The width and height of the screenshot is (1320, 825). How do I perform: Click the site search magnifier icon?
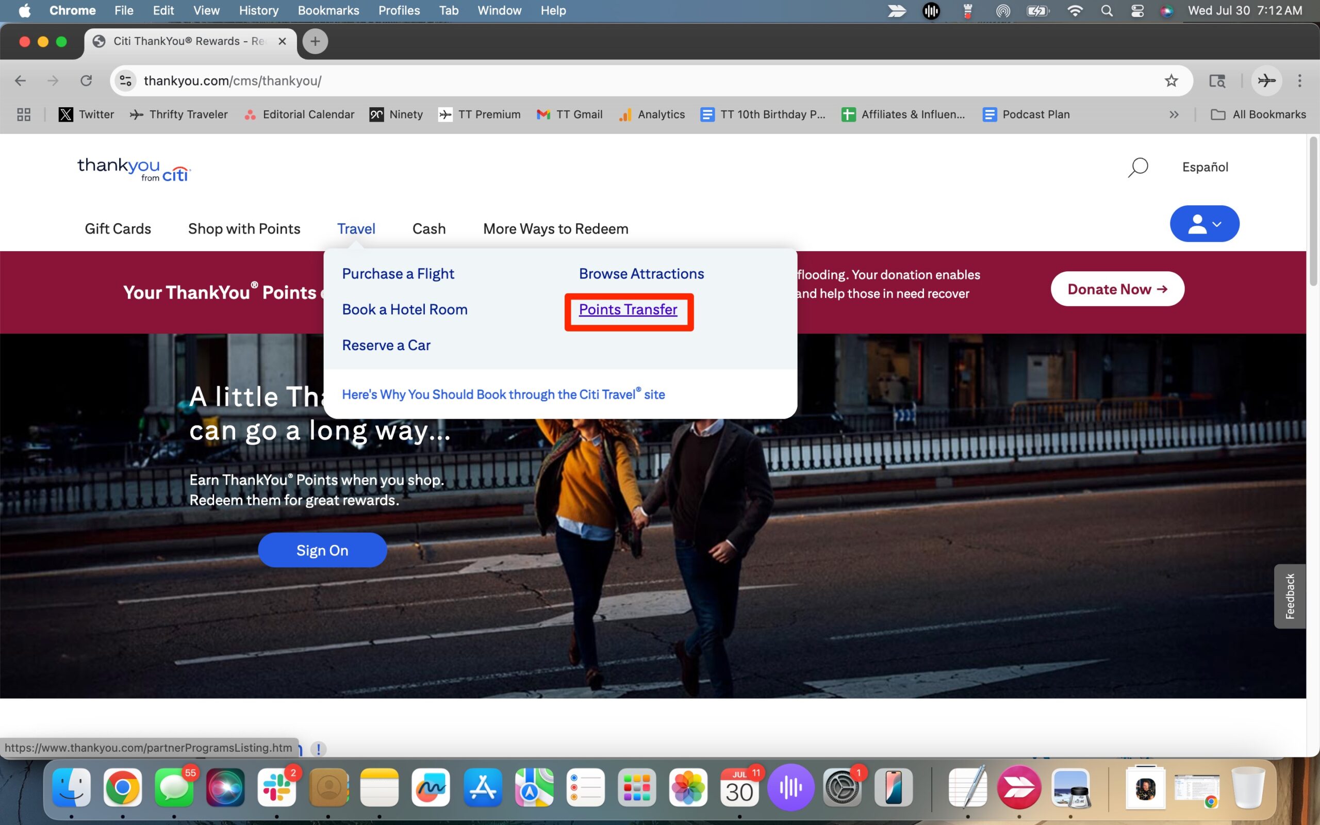tap(1138, 168)
